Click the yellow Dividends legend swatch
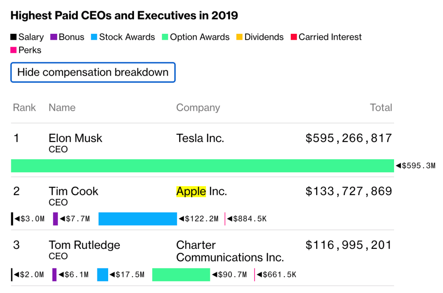This screenshot has height=293, width=443. 240,38
